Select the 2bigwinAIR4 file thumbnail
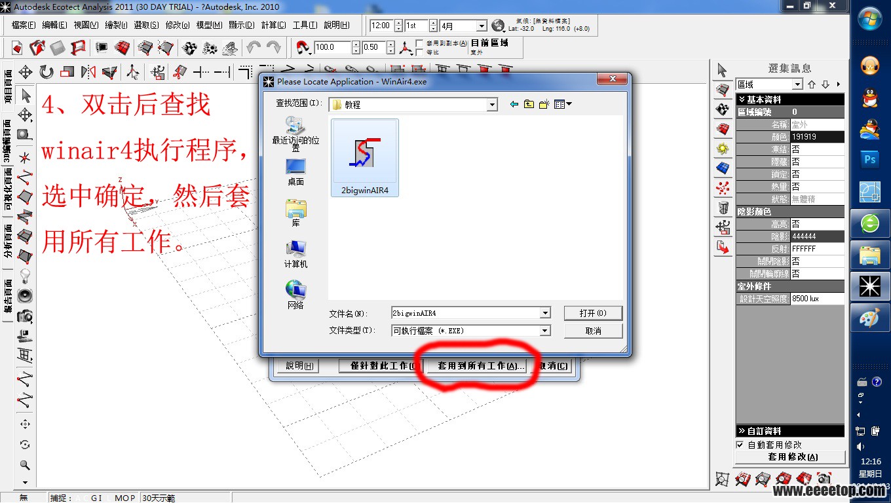Viewport: 891px width, 503px height. pyautogui.click(x=365, y=158)
